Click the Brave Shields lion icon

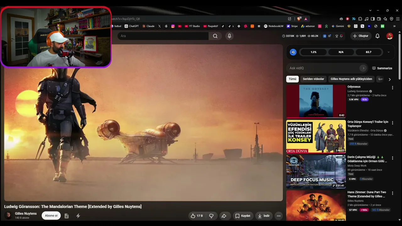[299, 19]
